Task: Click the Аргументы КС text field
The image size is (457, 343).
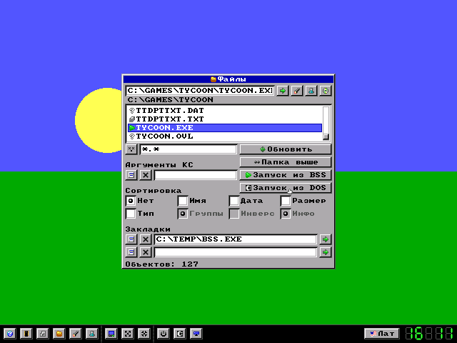Action: pyautogui.click(x=195, y=175)
